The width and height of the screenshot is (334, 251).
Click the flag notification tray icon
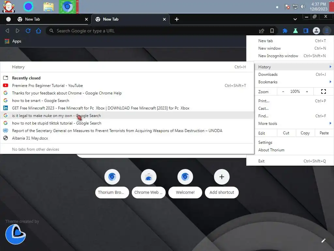(287, 7)
